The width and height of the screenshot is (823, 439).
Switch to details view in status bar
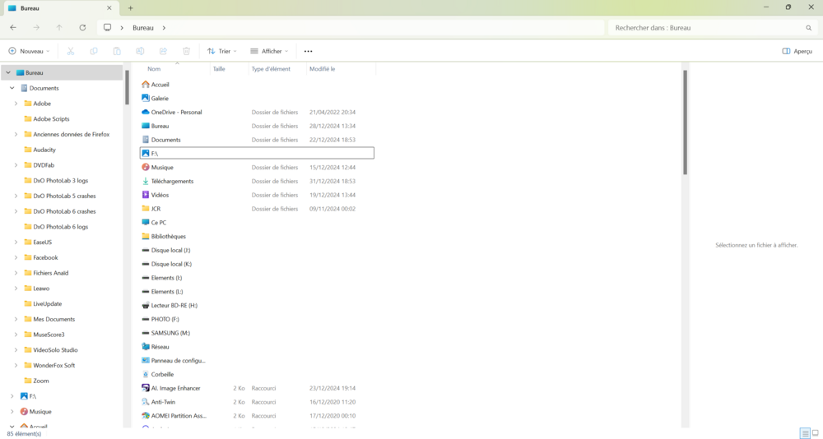point(804,433)
